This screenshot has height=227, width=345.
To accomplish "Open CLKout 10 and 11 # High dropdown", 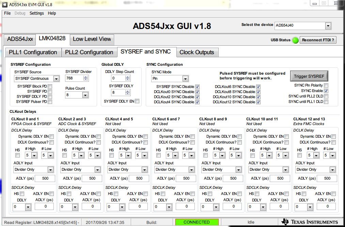I will point(269,155).
